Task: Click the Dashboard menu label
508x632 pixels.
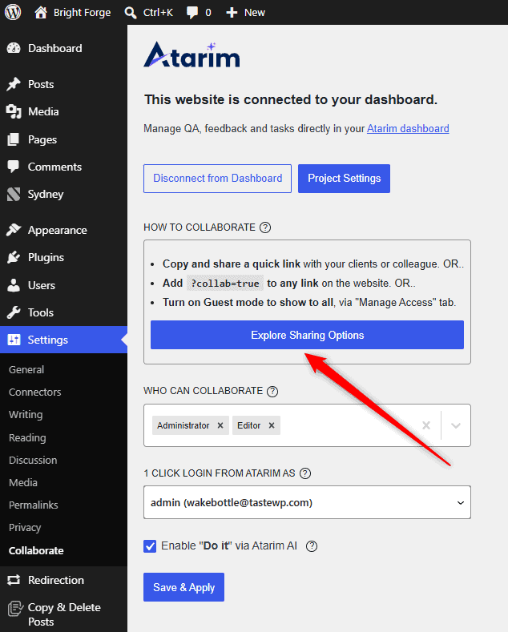Action: click(x=55, y=48)
